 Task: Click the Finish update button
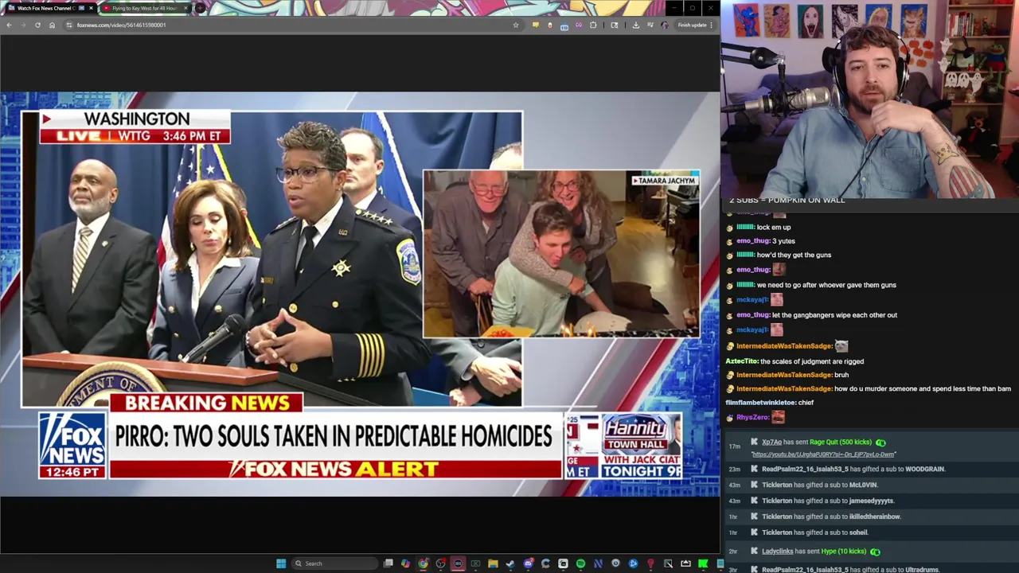pos(695,25)
